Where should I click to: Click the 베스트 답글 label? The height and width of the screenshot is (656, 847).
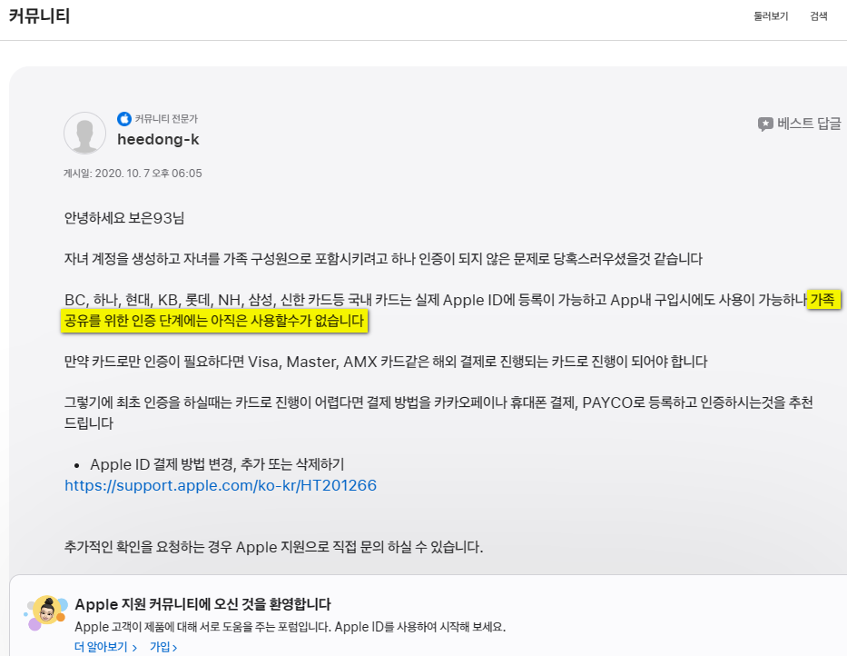(809, 124)
